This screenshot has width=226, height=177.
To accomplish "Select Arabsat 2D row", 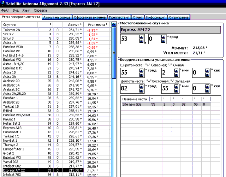I will [x=56, y=81].
